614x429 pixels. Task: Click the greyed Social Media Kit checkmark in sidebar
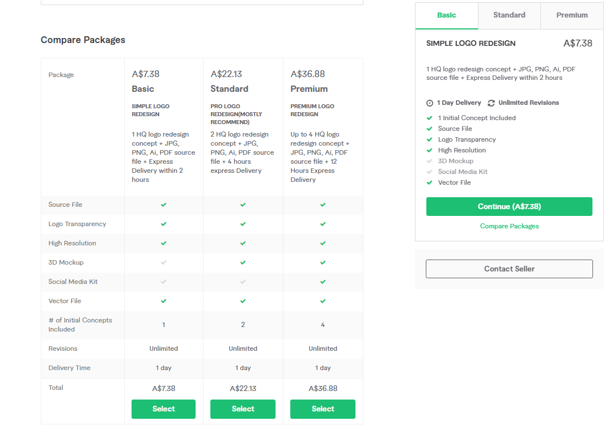point(430,172)
